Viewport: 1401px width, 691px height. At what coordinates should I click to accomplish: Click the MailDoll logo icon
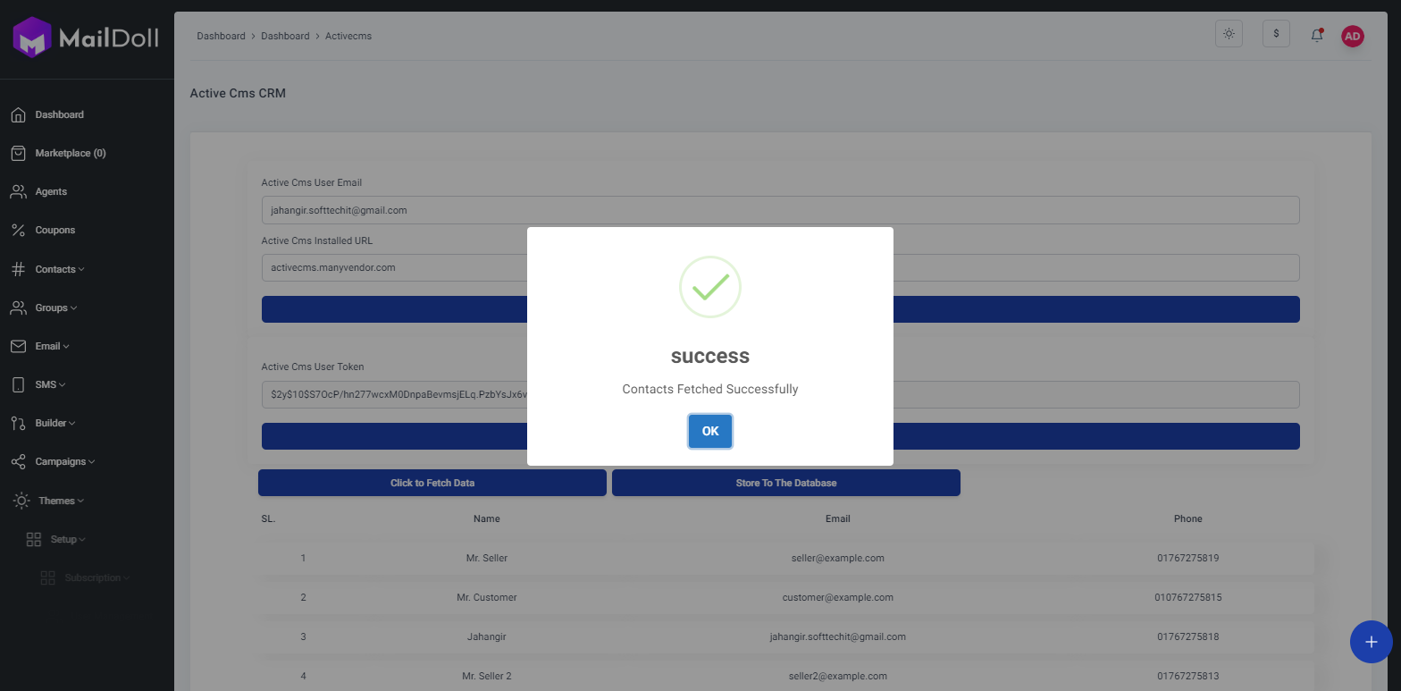32,38
